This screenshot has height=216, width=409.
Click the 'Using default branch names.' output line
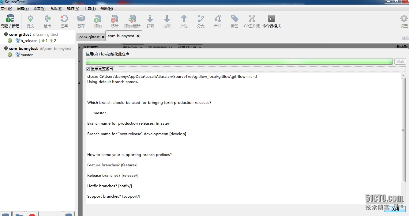pos(113,82)
